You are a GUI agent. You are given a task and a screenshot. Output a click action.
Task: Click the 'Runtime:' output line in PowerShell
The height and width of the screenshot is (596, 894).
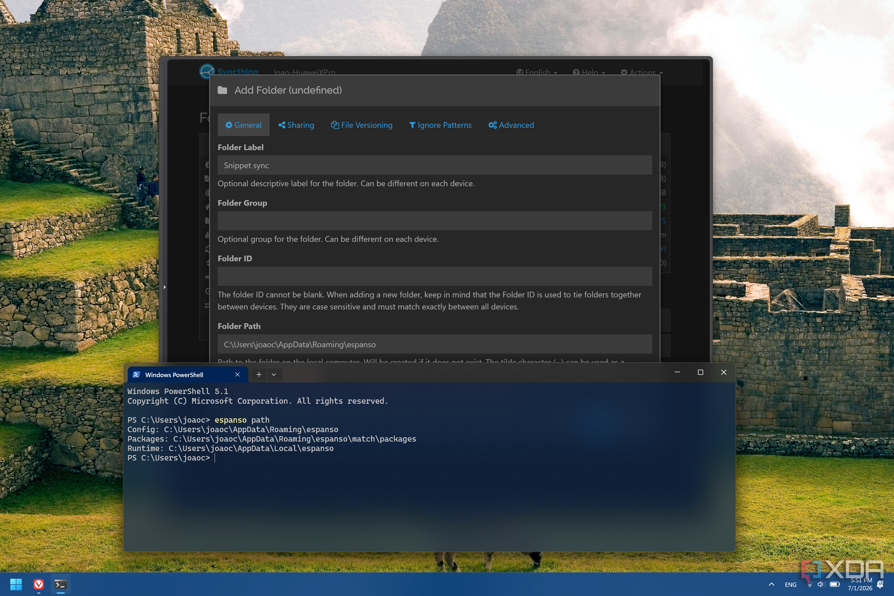pyautogui.click(x=230, y=448)
